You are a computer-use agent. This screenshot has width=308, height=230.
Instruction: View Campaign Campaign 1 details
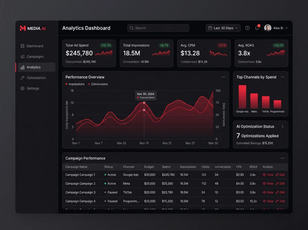pos(268,175)
